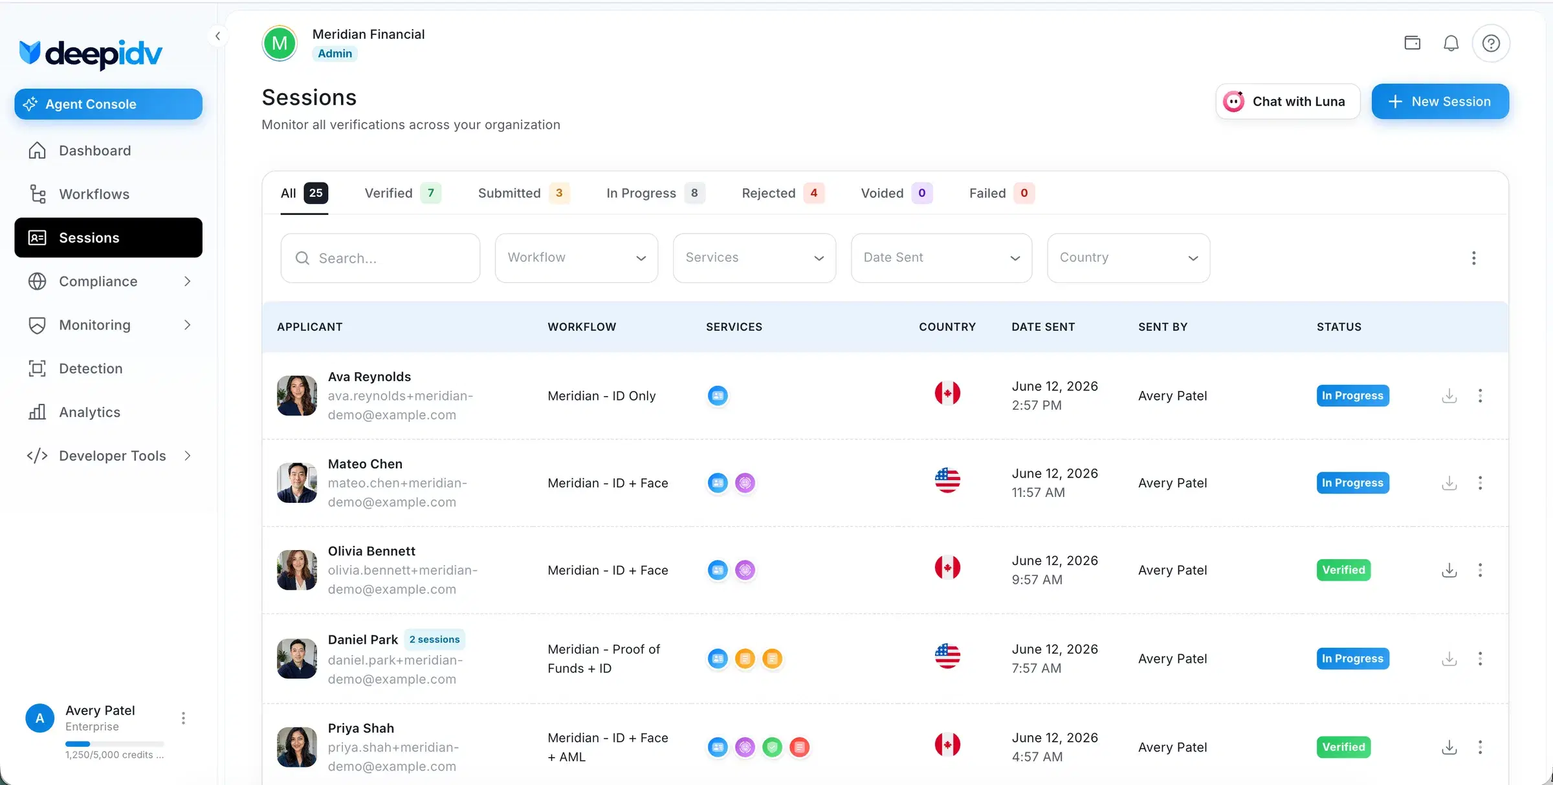
Task: Download Ava Reynolds session report
Action: click(x=1449, y=395)
